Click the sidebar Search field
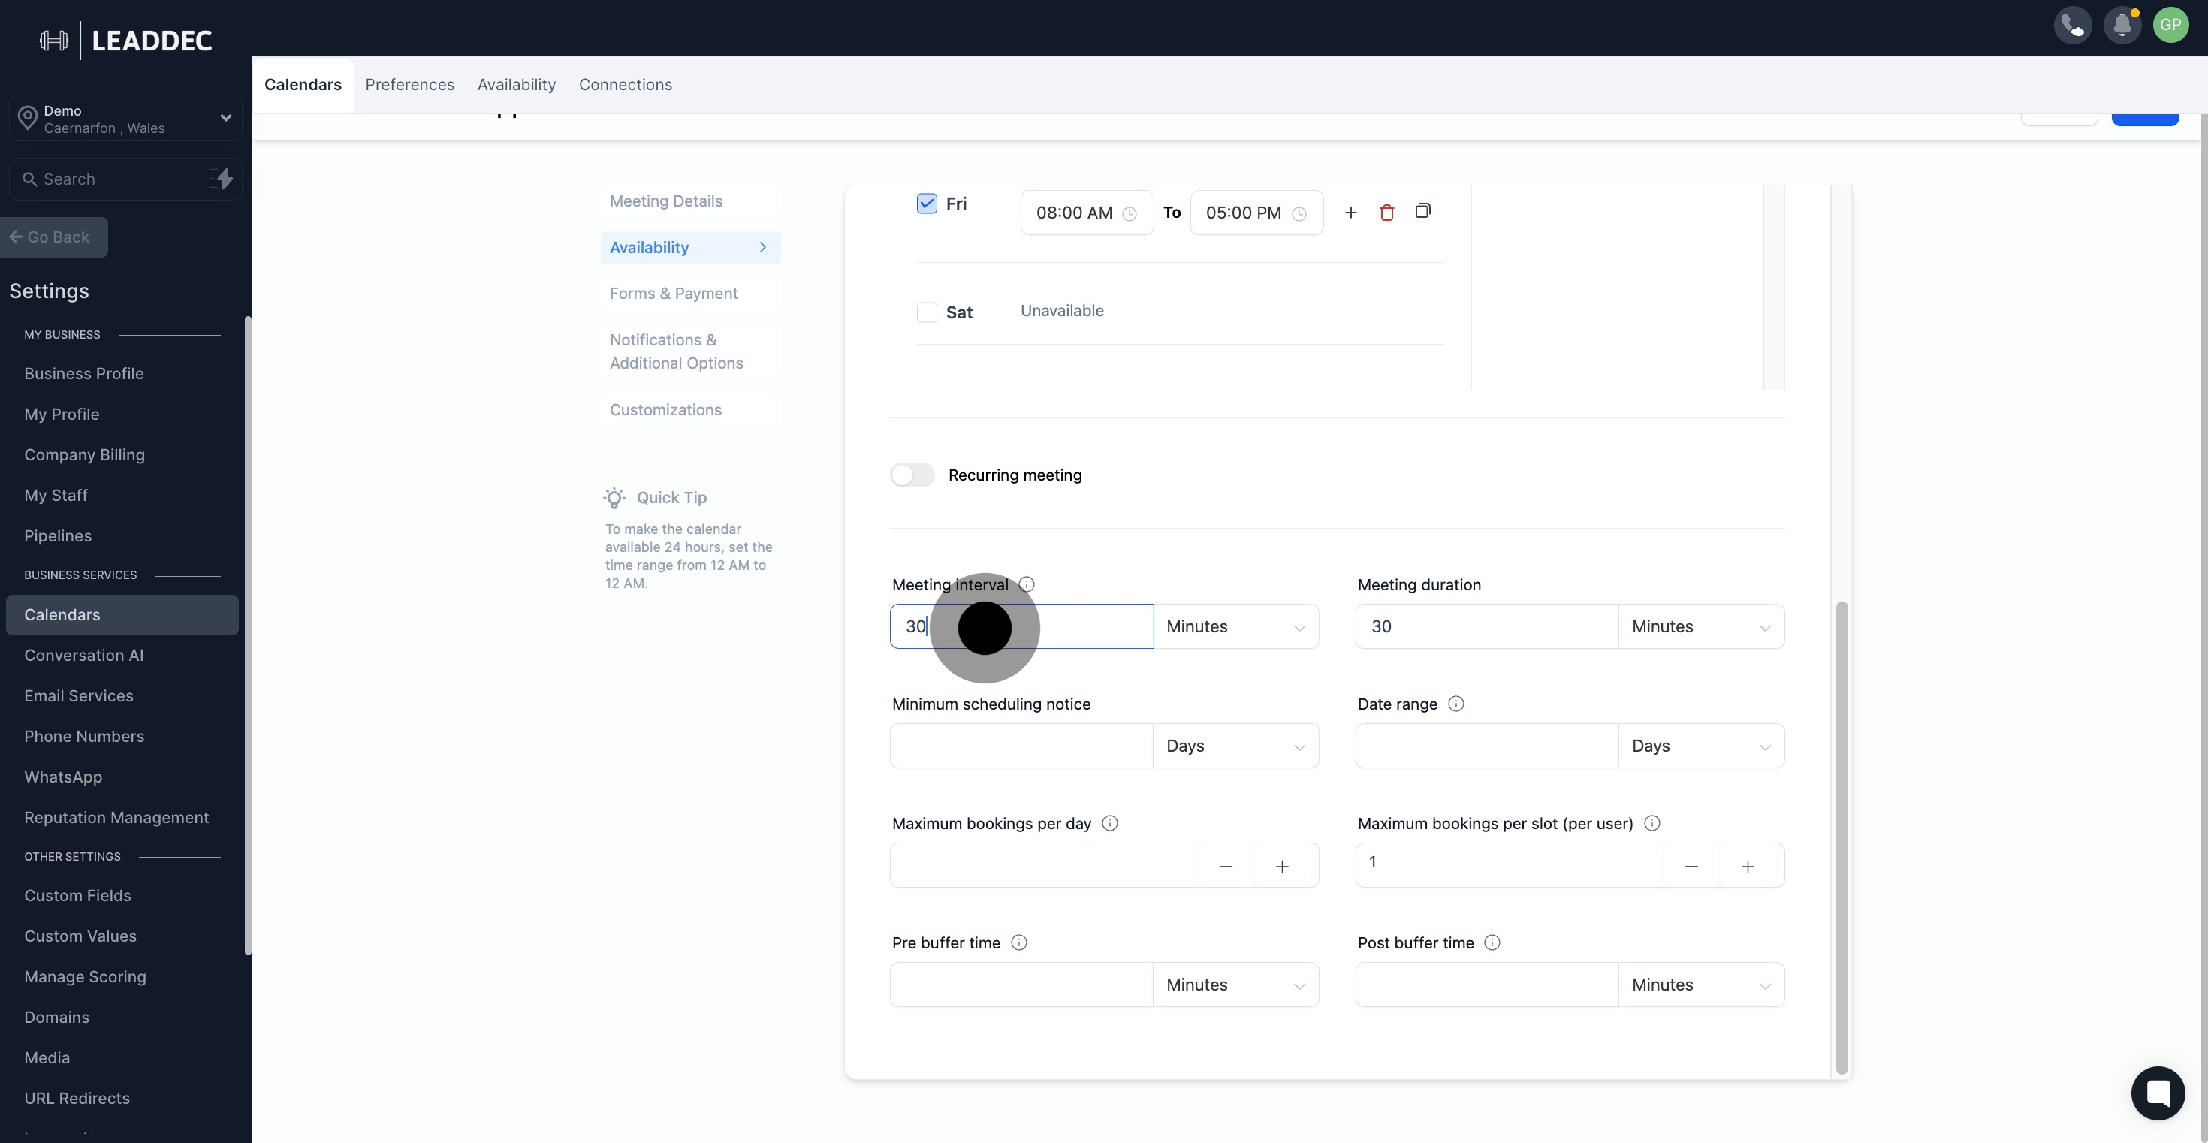This screenshot has height=1143, width=2208. click(x=125, y=179)
